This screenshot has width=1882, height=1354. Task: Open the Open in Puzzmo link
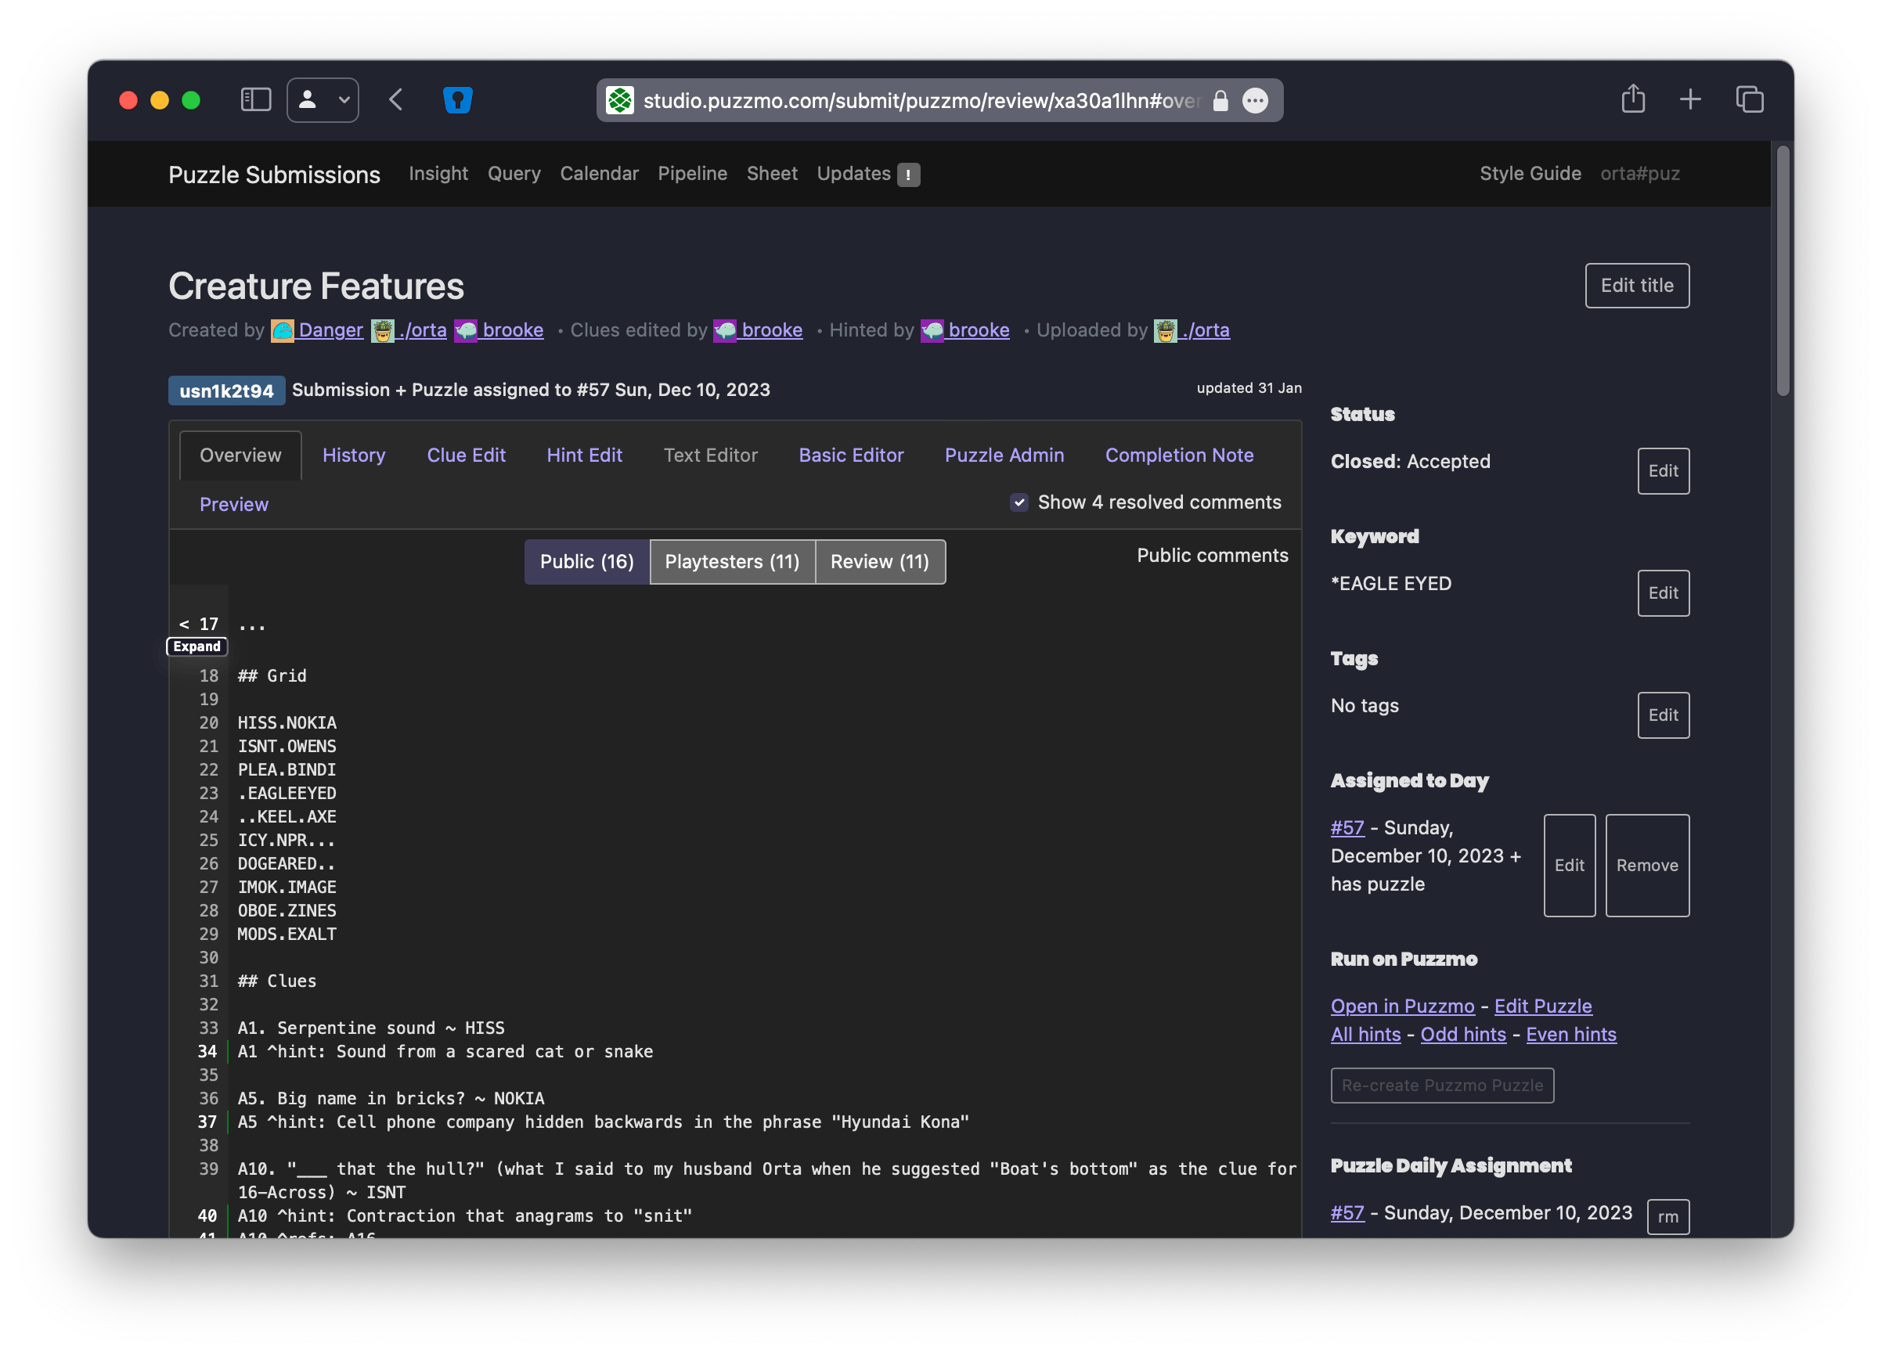[1401, 1006]
